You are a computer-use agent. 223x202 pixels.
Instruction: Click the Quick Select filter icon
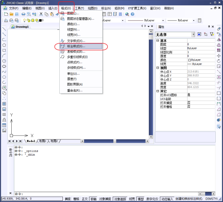[212, 34]
